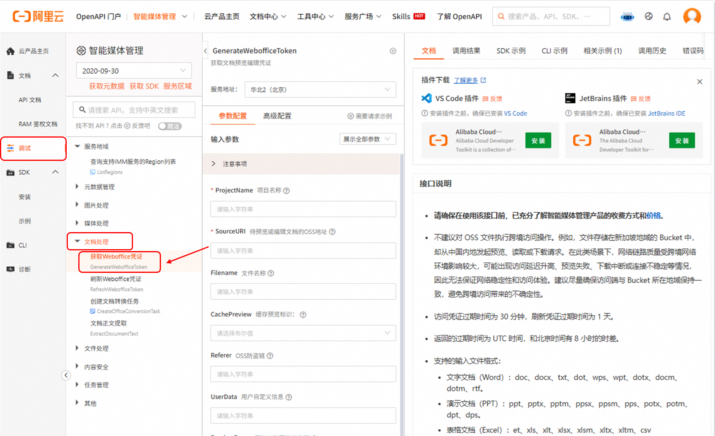The height and width of the screenshot is (436, 715).
Task: Click the help icon beside SourceURI
Action: tap(332, 231)
